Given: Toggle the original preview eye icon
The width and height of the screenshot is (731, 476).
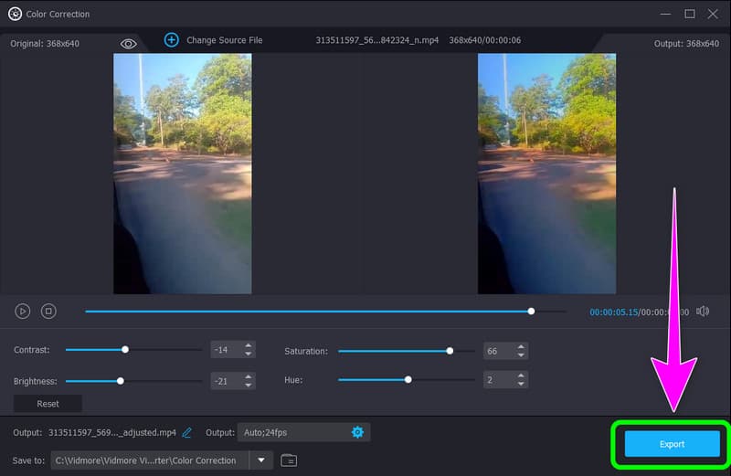Looking at the screenshot, I should (129, 43).
